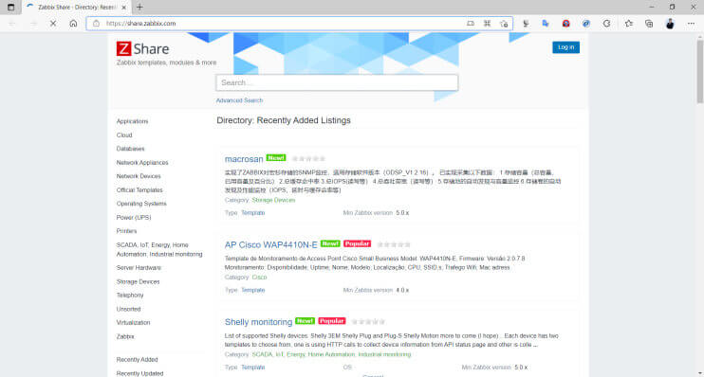The width and height of the screenshot is (704, 377).
Task: Open Advanced Search link
Action: point(239,100)
